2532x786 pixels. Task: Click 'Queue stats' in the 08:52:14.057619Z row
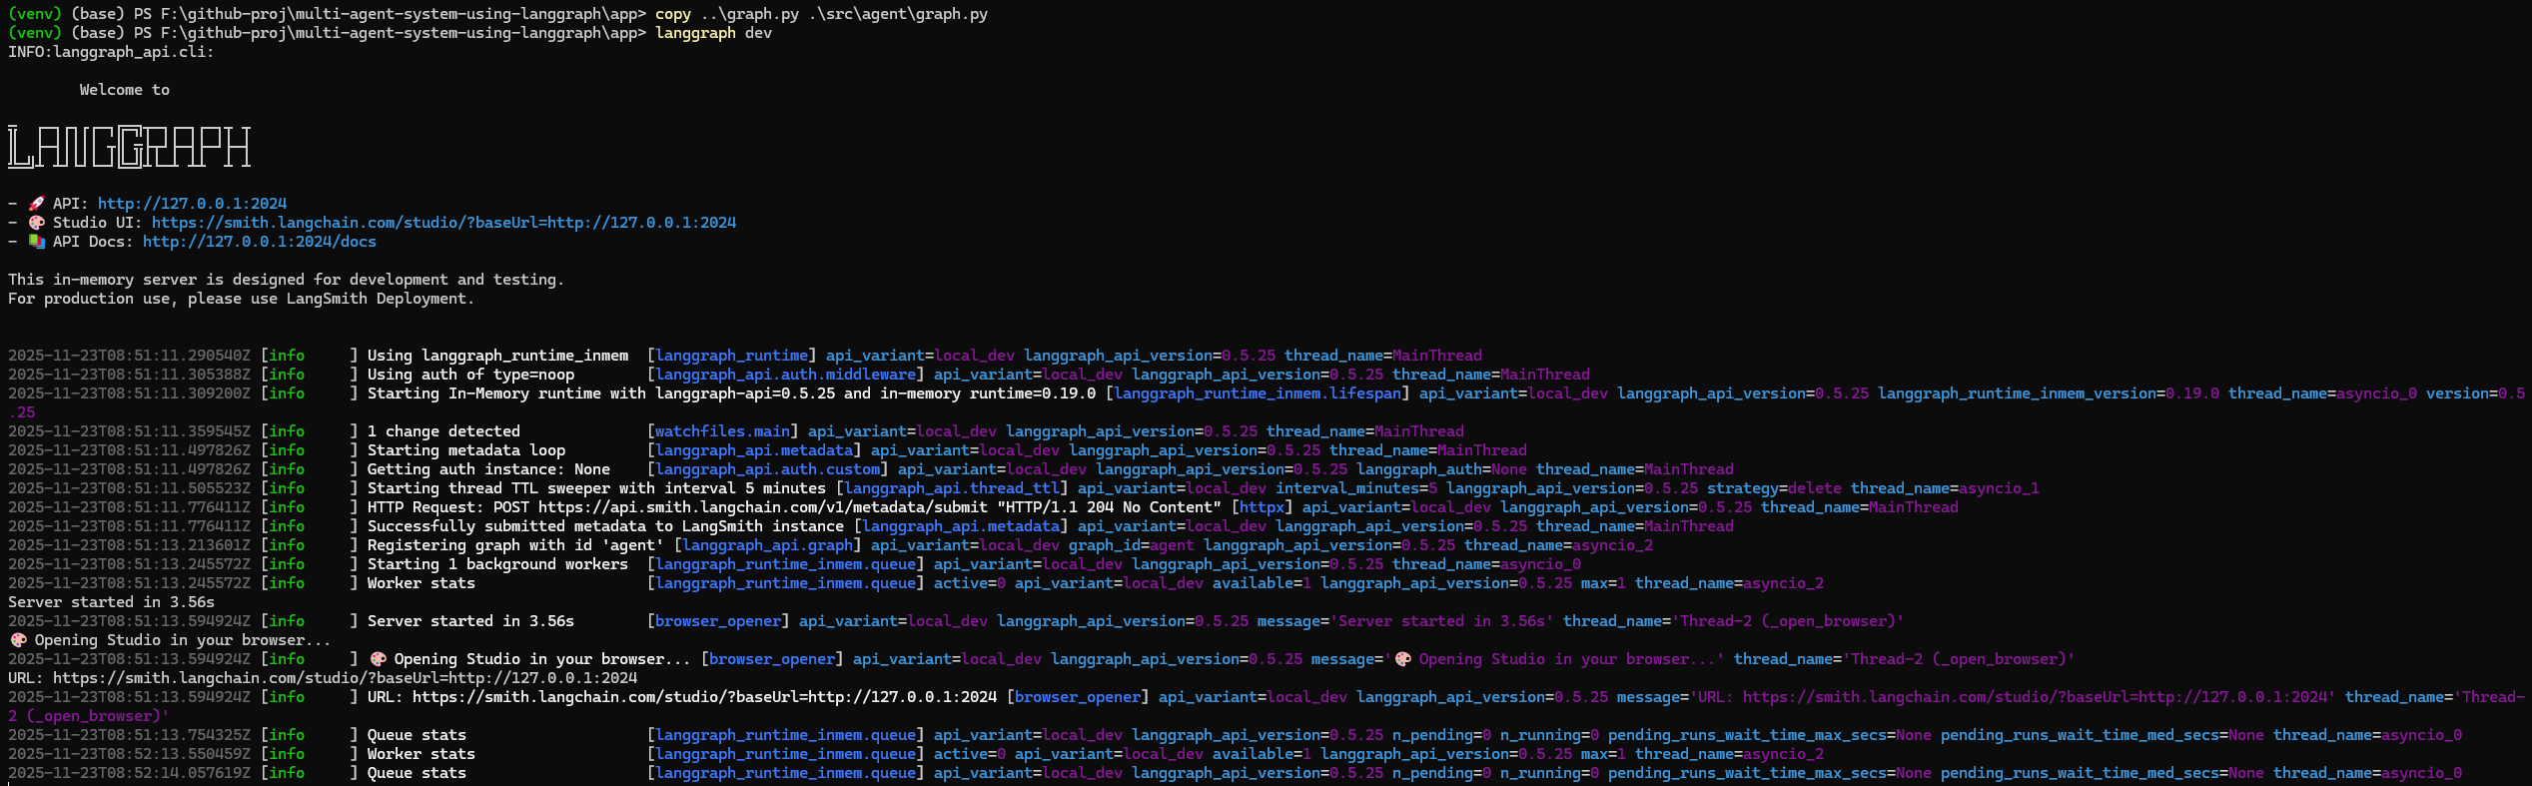[417, 773]
